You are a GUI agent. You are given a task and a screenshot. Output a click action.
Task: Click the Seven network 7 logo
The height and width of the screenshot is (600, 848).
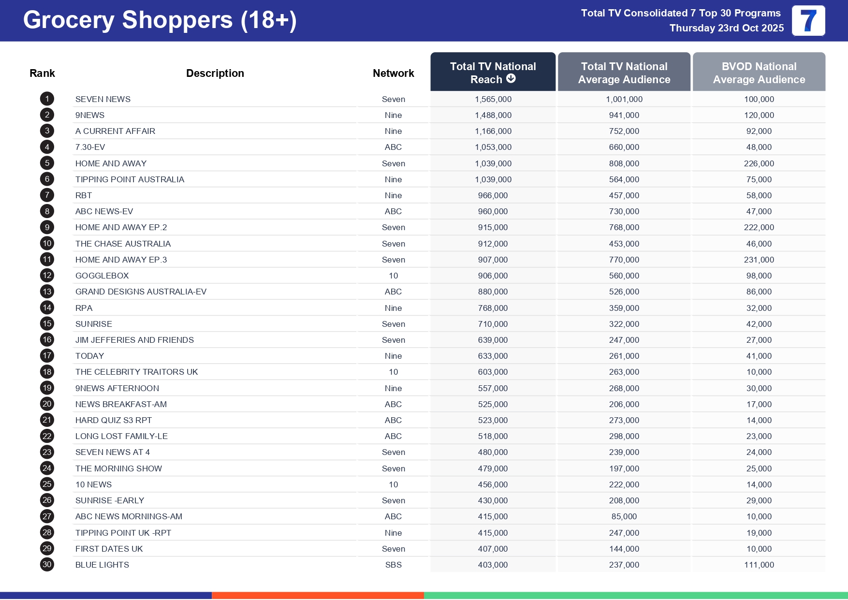808,21
